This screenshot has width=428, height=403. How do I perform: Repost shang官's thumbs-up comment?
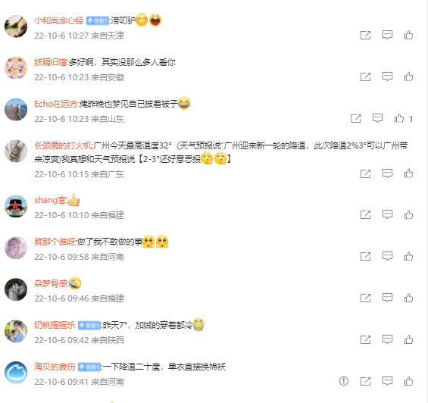[365, 215]
